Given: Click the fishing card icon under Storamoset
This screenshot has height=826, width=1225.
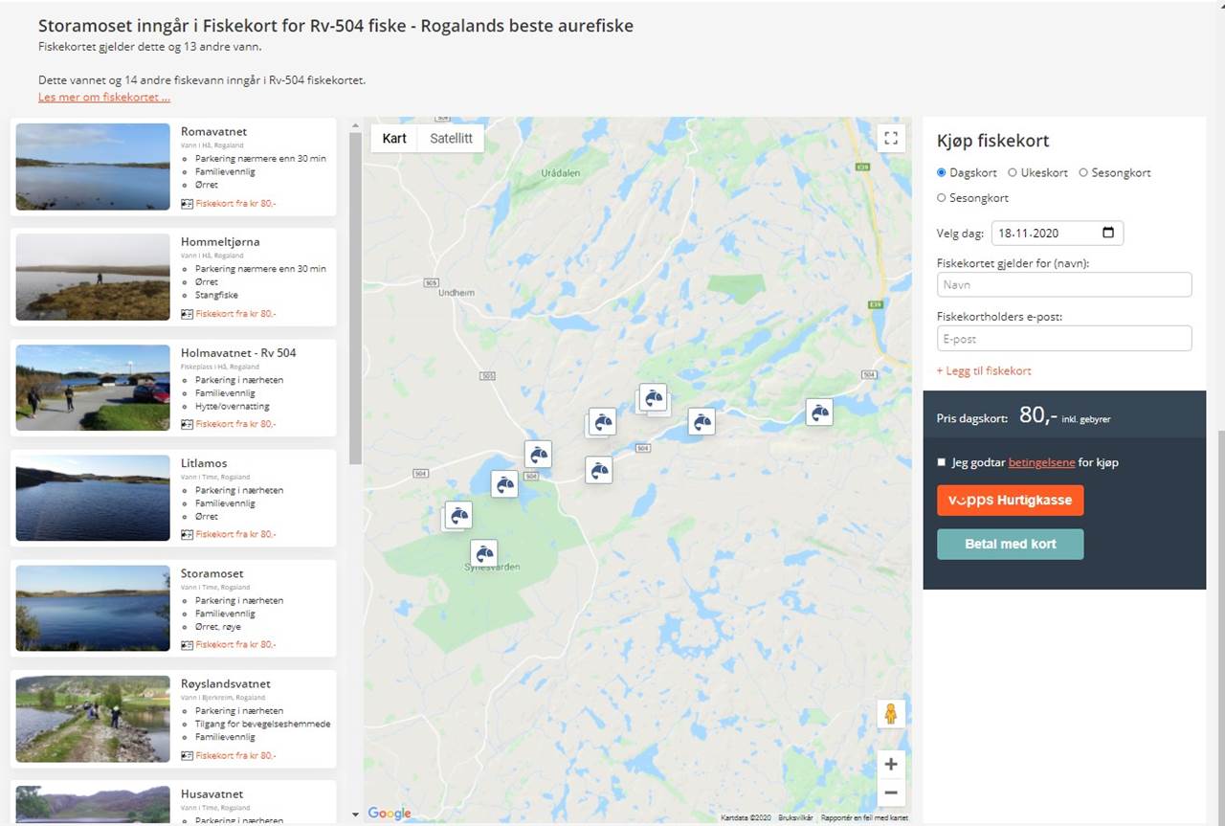Looking at the screenshot, I should 187,644.
